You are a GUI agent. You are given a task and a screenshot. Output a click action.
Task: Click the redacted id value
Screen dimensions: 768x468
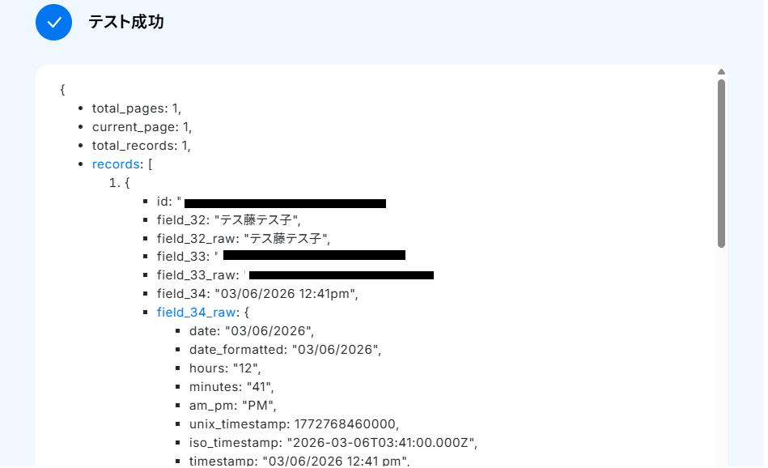point(285,203)
